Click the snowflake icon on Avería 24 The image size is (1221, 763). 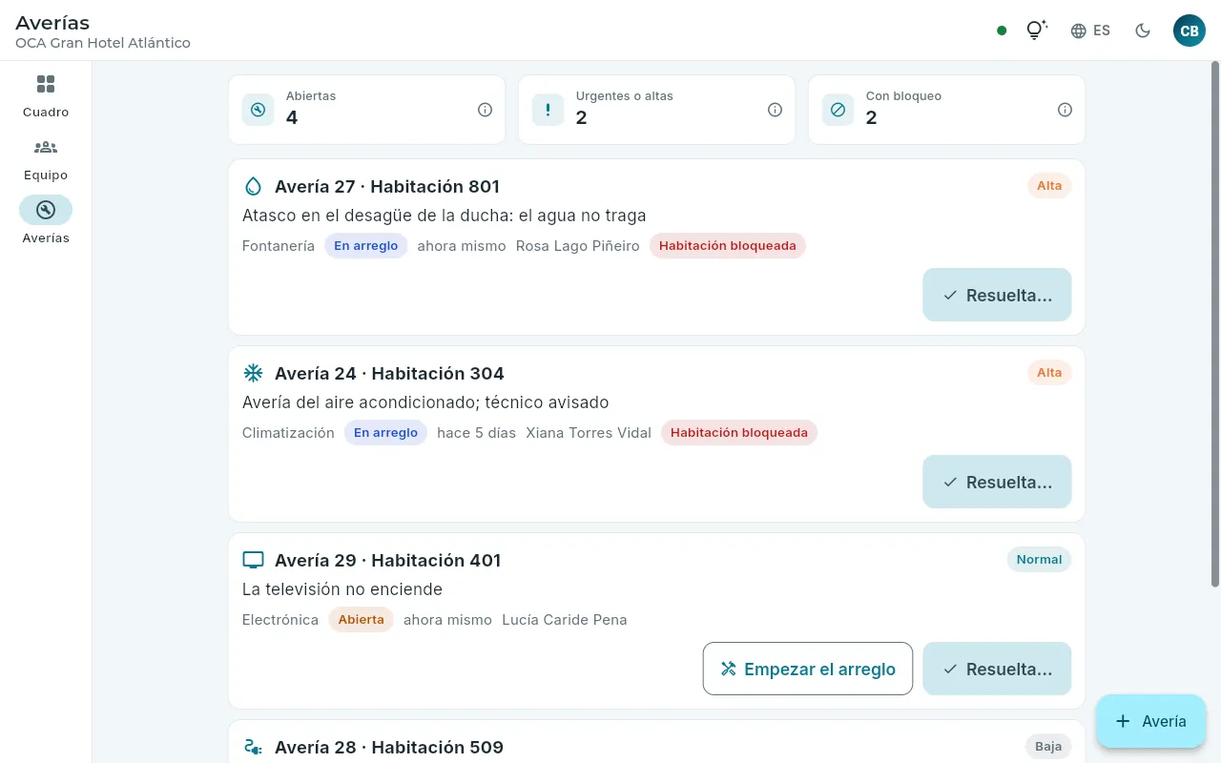coord(253,373)
